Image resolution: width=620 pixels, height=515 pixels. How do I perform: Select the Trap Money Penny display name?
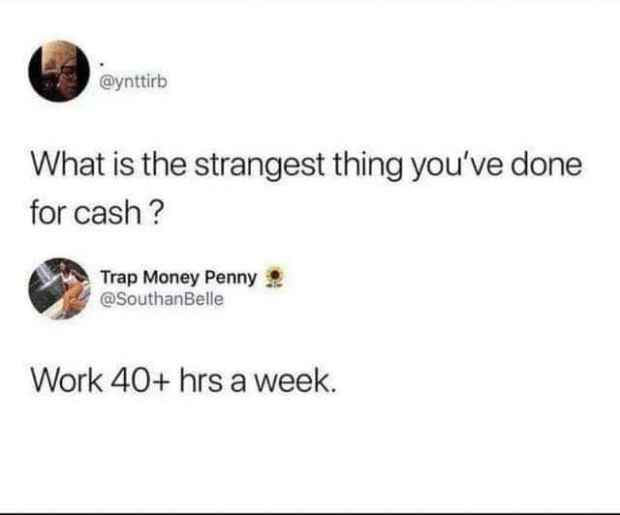178,278
